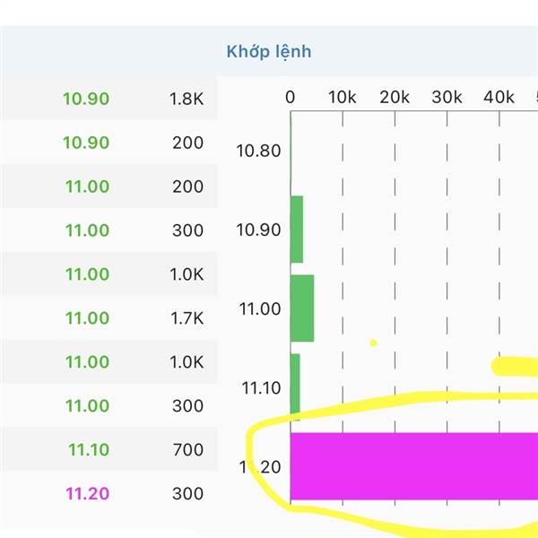Select the 10.90 row with 200 volume

point(108,143)
